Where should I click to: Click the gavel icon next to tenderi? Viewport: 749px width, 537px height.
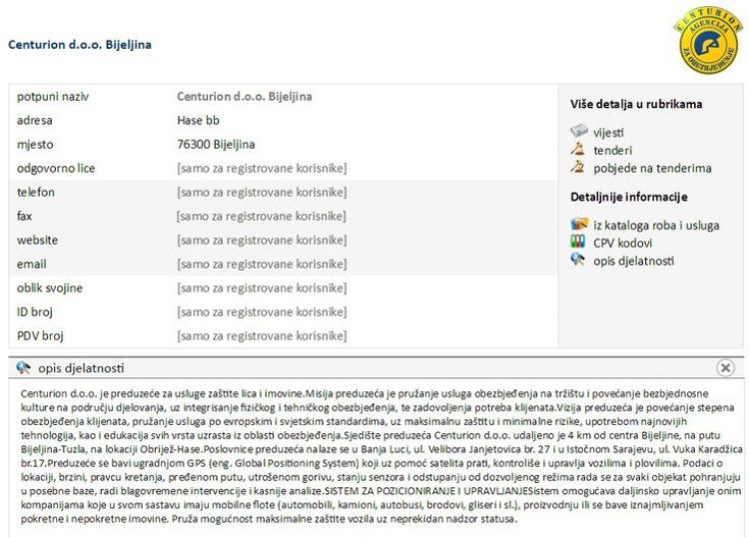577,150
